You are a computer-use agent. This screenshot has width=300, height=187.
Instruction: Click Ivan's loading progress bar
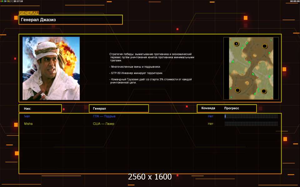(x=251, y=116)
